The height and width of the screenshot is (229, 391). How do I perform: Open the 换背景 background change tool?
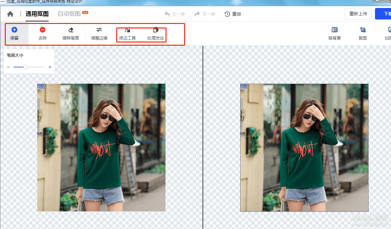tap(335, 34)
